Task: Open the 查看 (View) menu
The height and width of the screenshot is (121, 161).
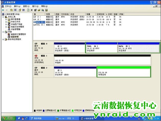Action: coord(26,6)
